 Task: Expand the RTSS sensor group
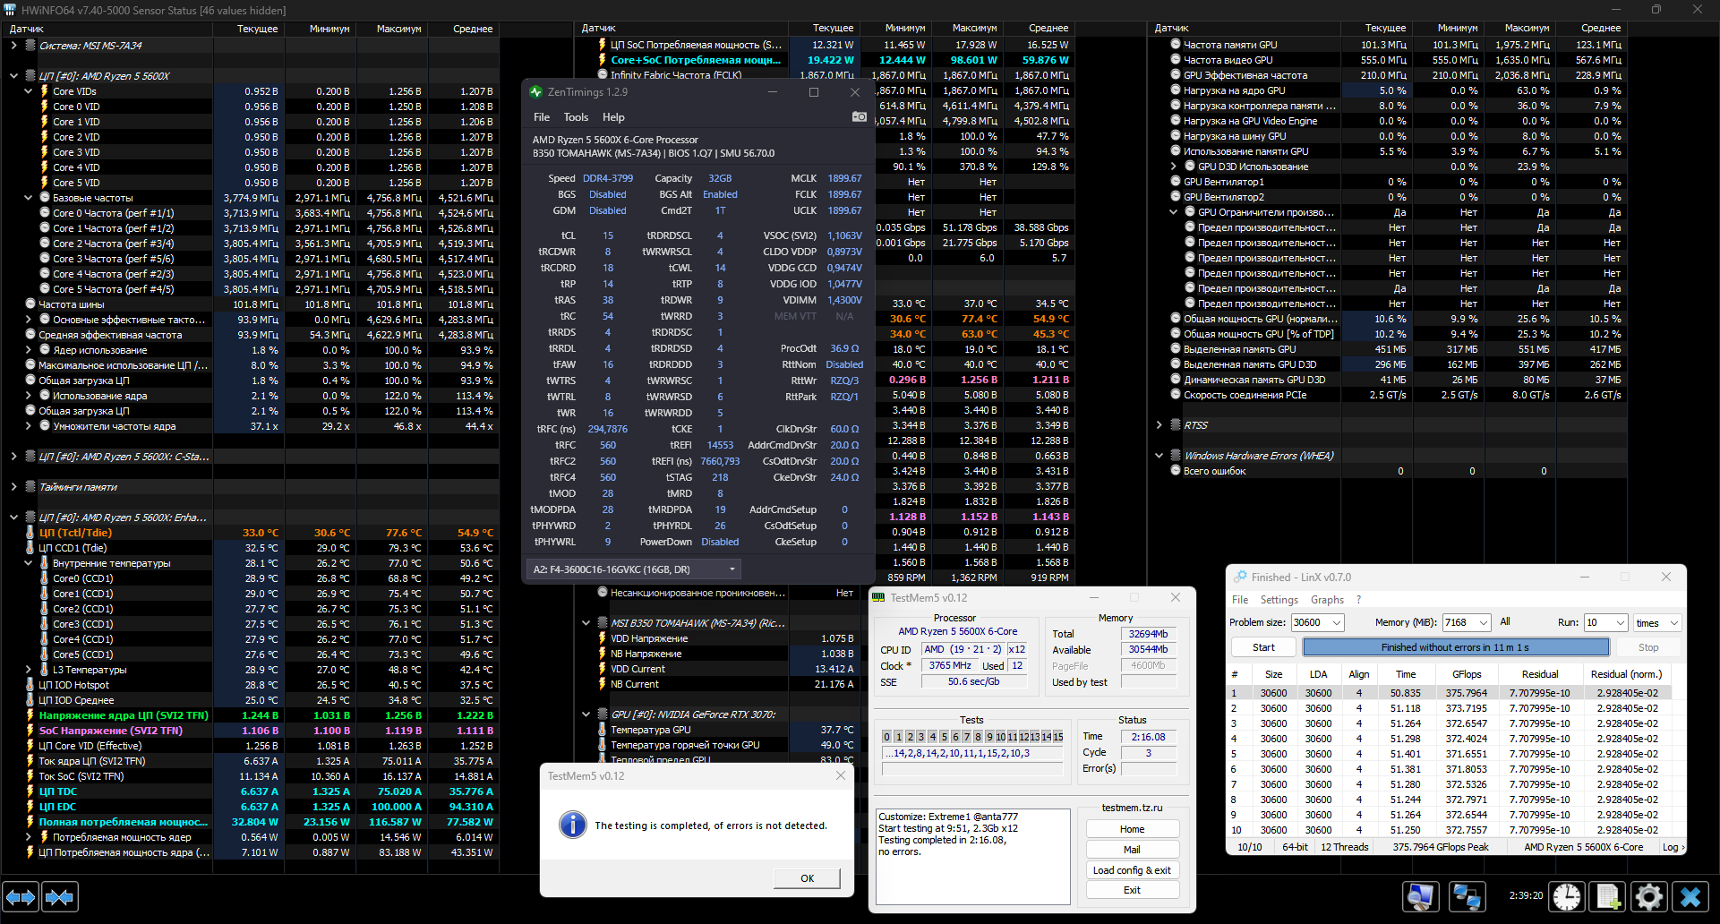click(1159, 425)
